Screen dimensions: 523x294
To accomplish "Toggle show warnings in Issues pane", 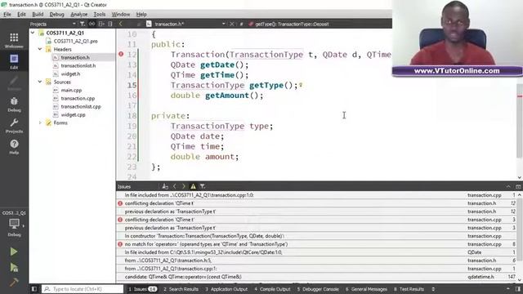I will pos(193,186).
